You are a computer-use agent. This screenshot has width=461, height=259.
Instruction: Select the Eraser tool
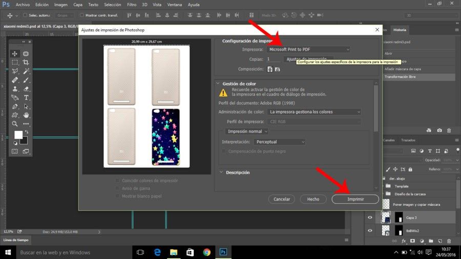[26, 89]
